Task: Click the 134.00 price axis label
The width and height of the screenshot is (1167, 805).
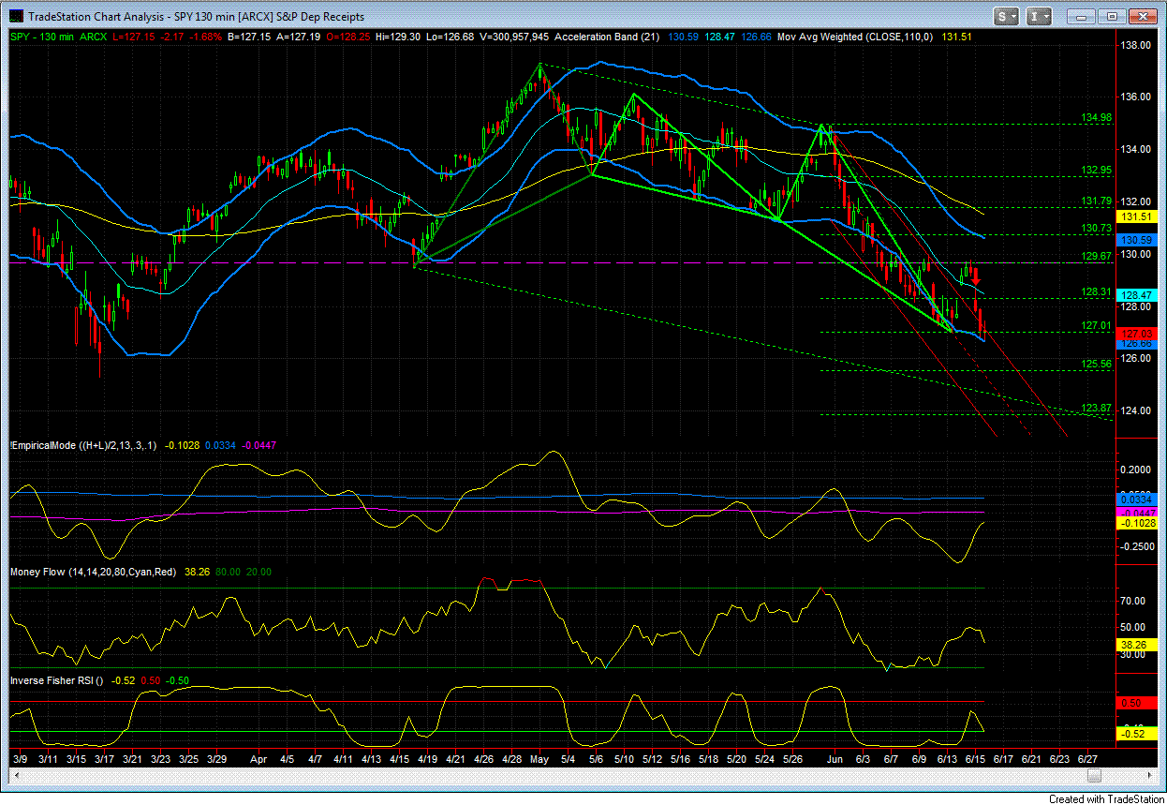Action: pyautogui.click(x=1138, y=149)
